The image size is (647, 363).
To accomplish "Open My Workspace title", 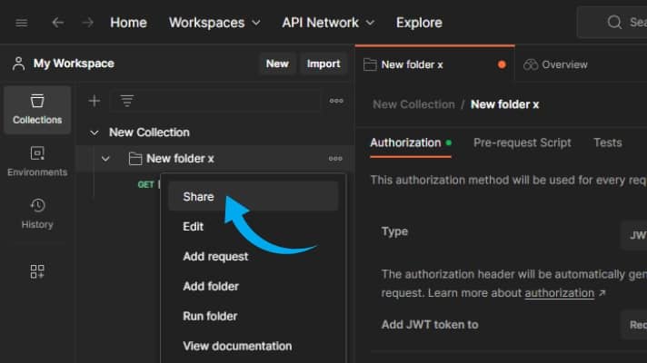I will (74, 64).
